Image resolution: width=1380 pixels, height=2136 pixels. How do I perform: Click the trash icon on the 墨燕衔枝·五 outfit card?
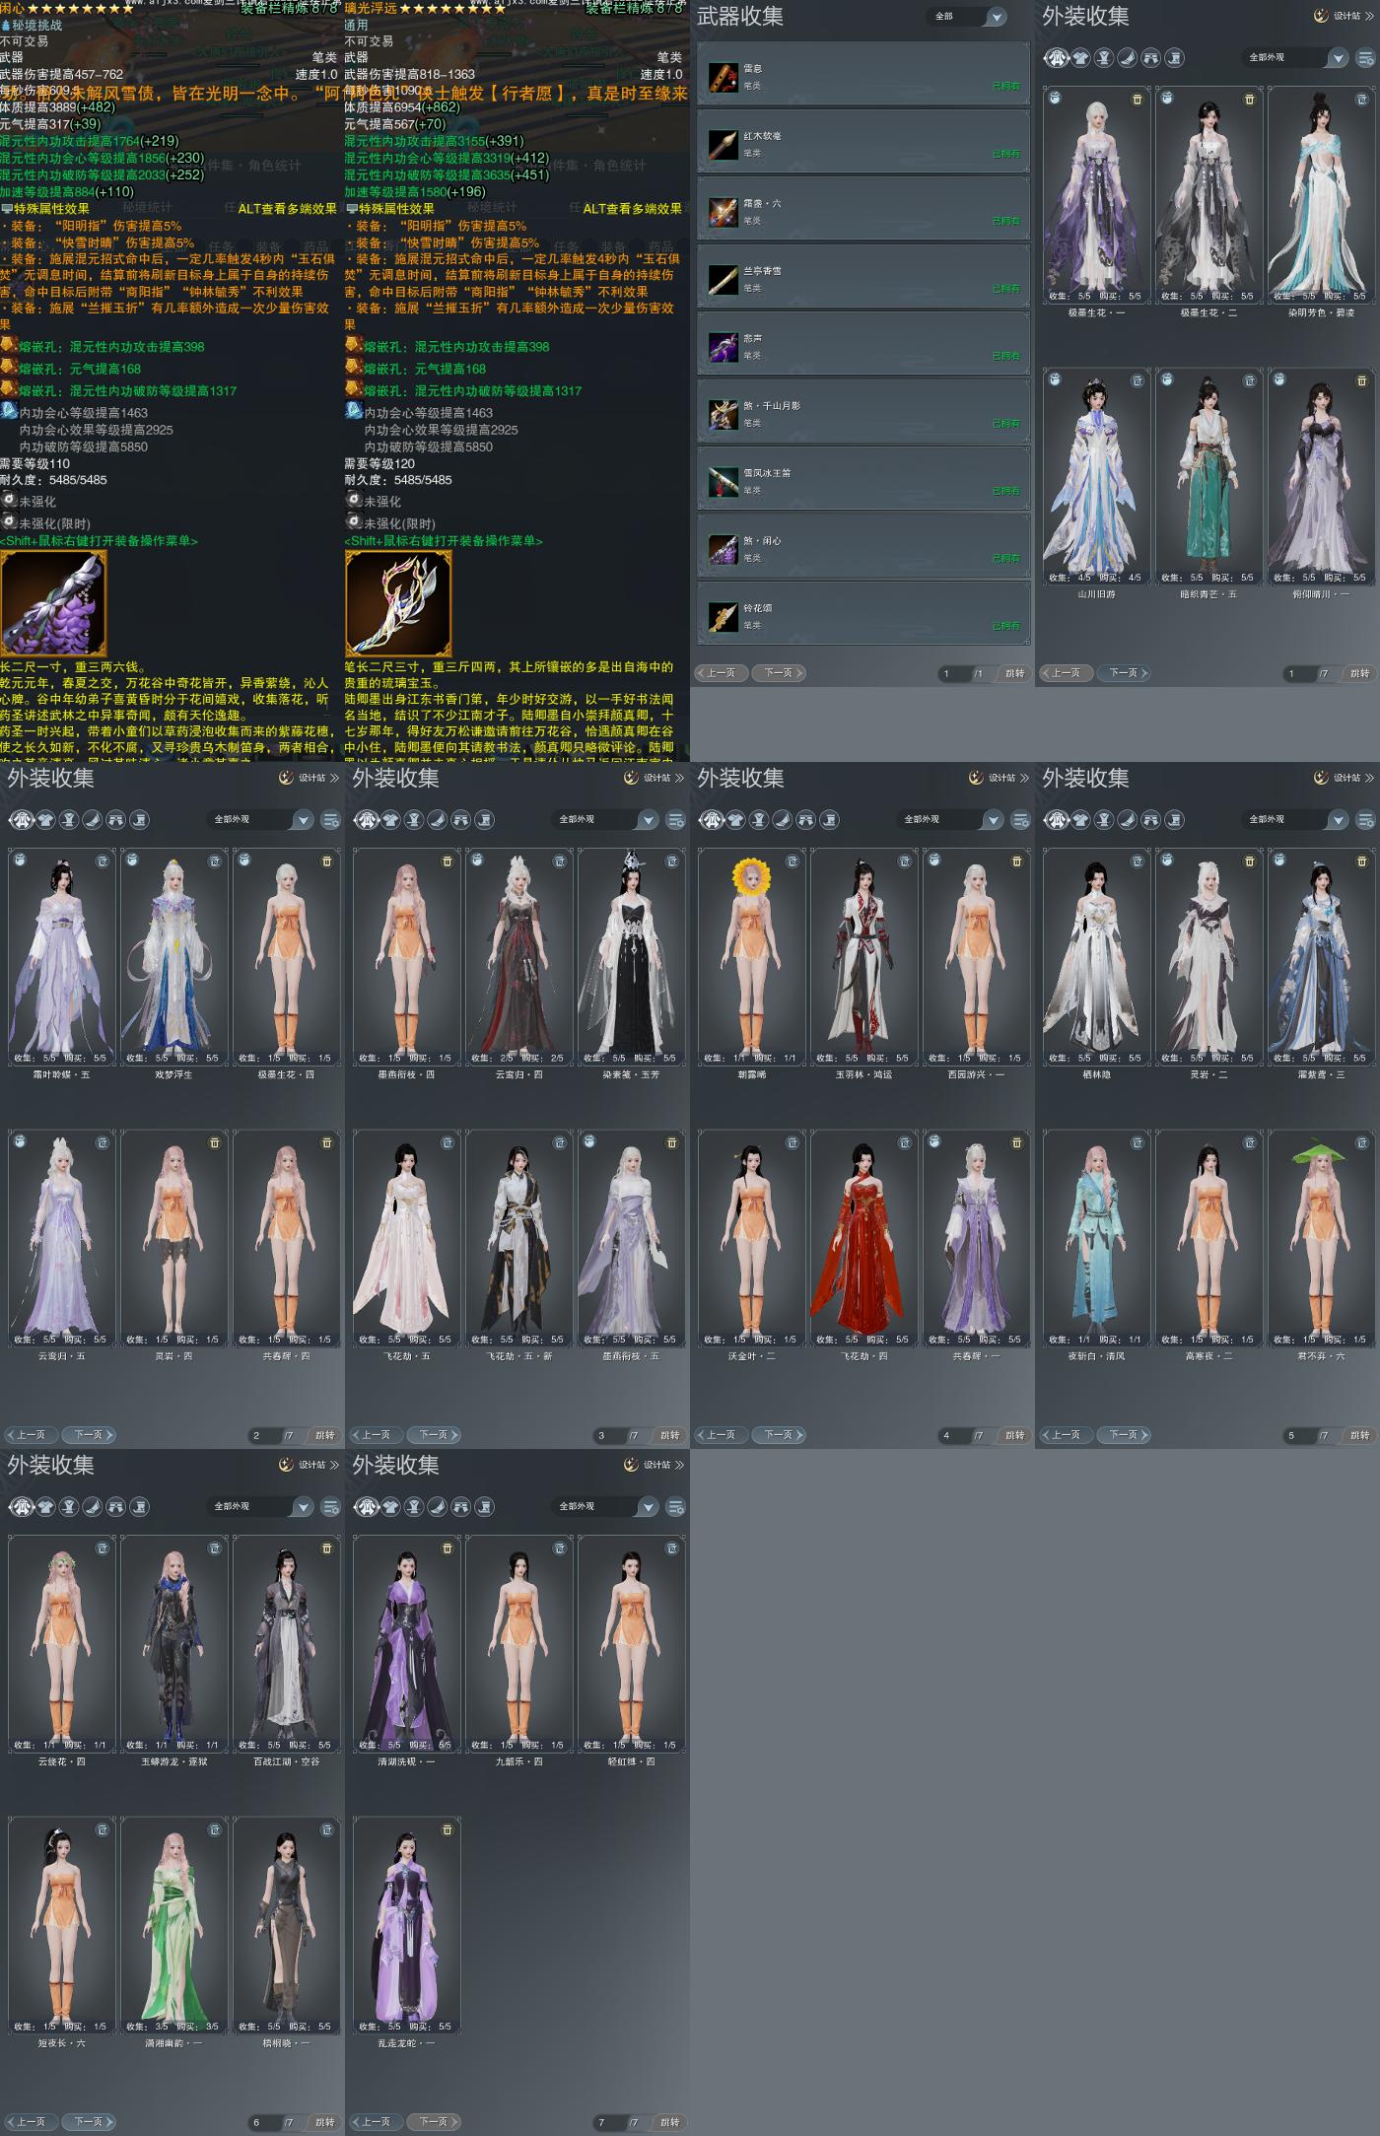pos(672,1143)
